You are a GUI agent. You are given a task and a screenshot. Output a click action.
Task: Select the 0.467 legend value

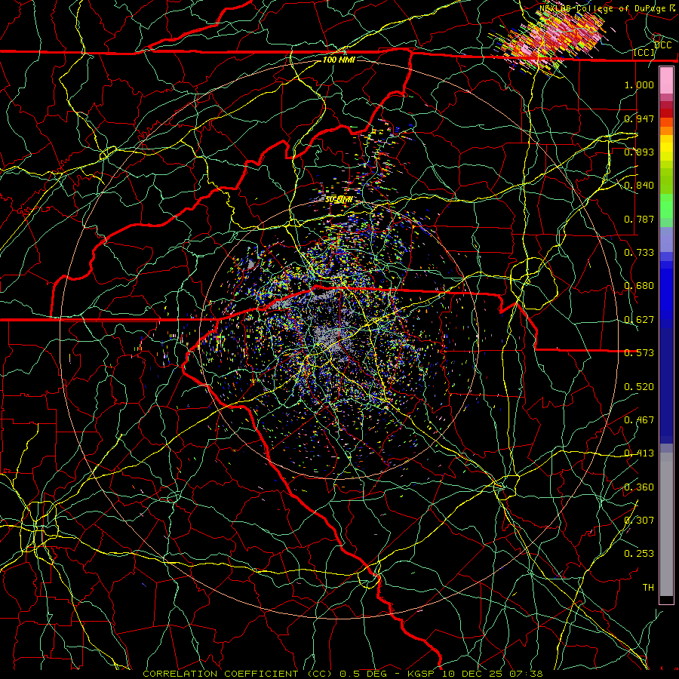[639, 420]
